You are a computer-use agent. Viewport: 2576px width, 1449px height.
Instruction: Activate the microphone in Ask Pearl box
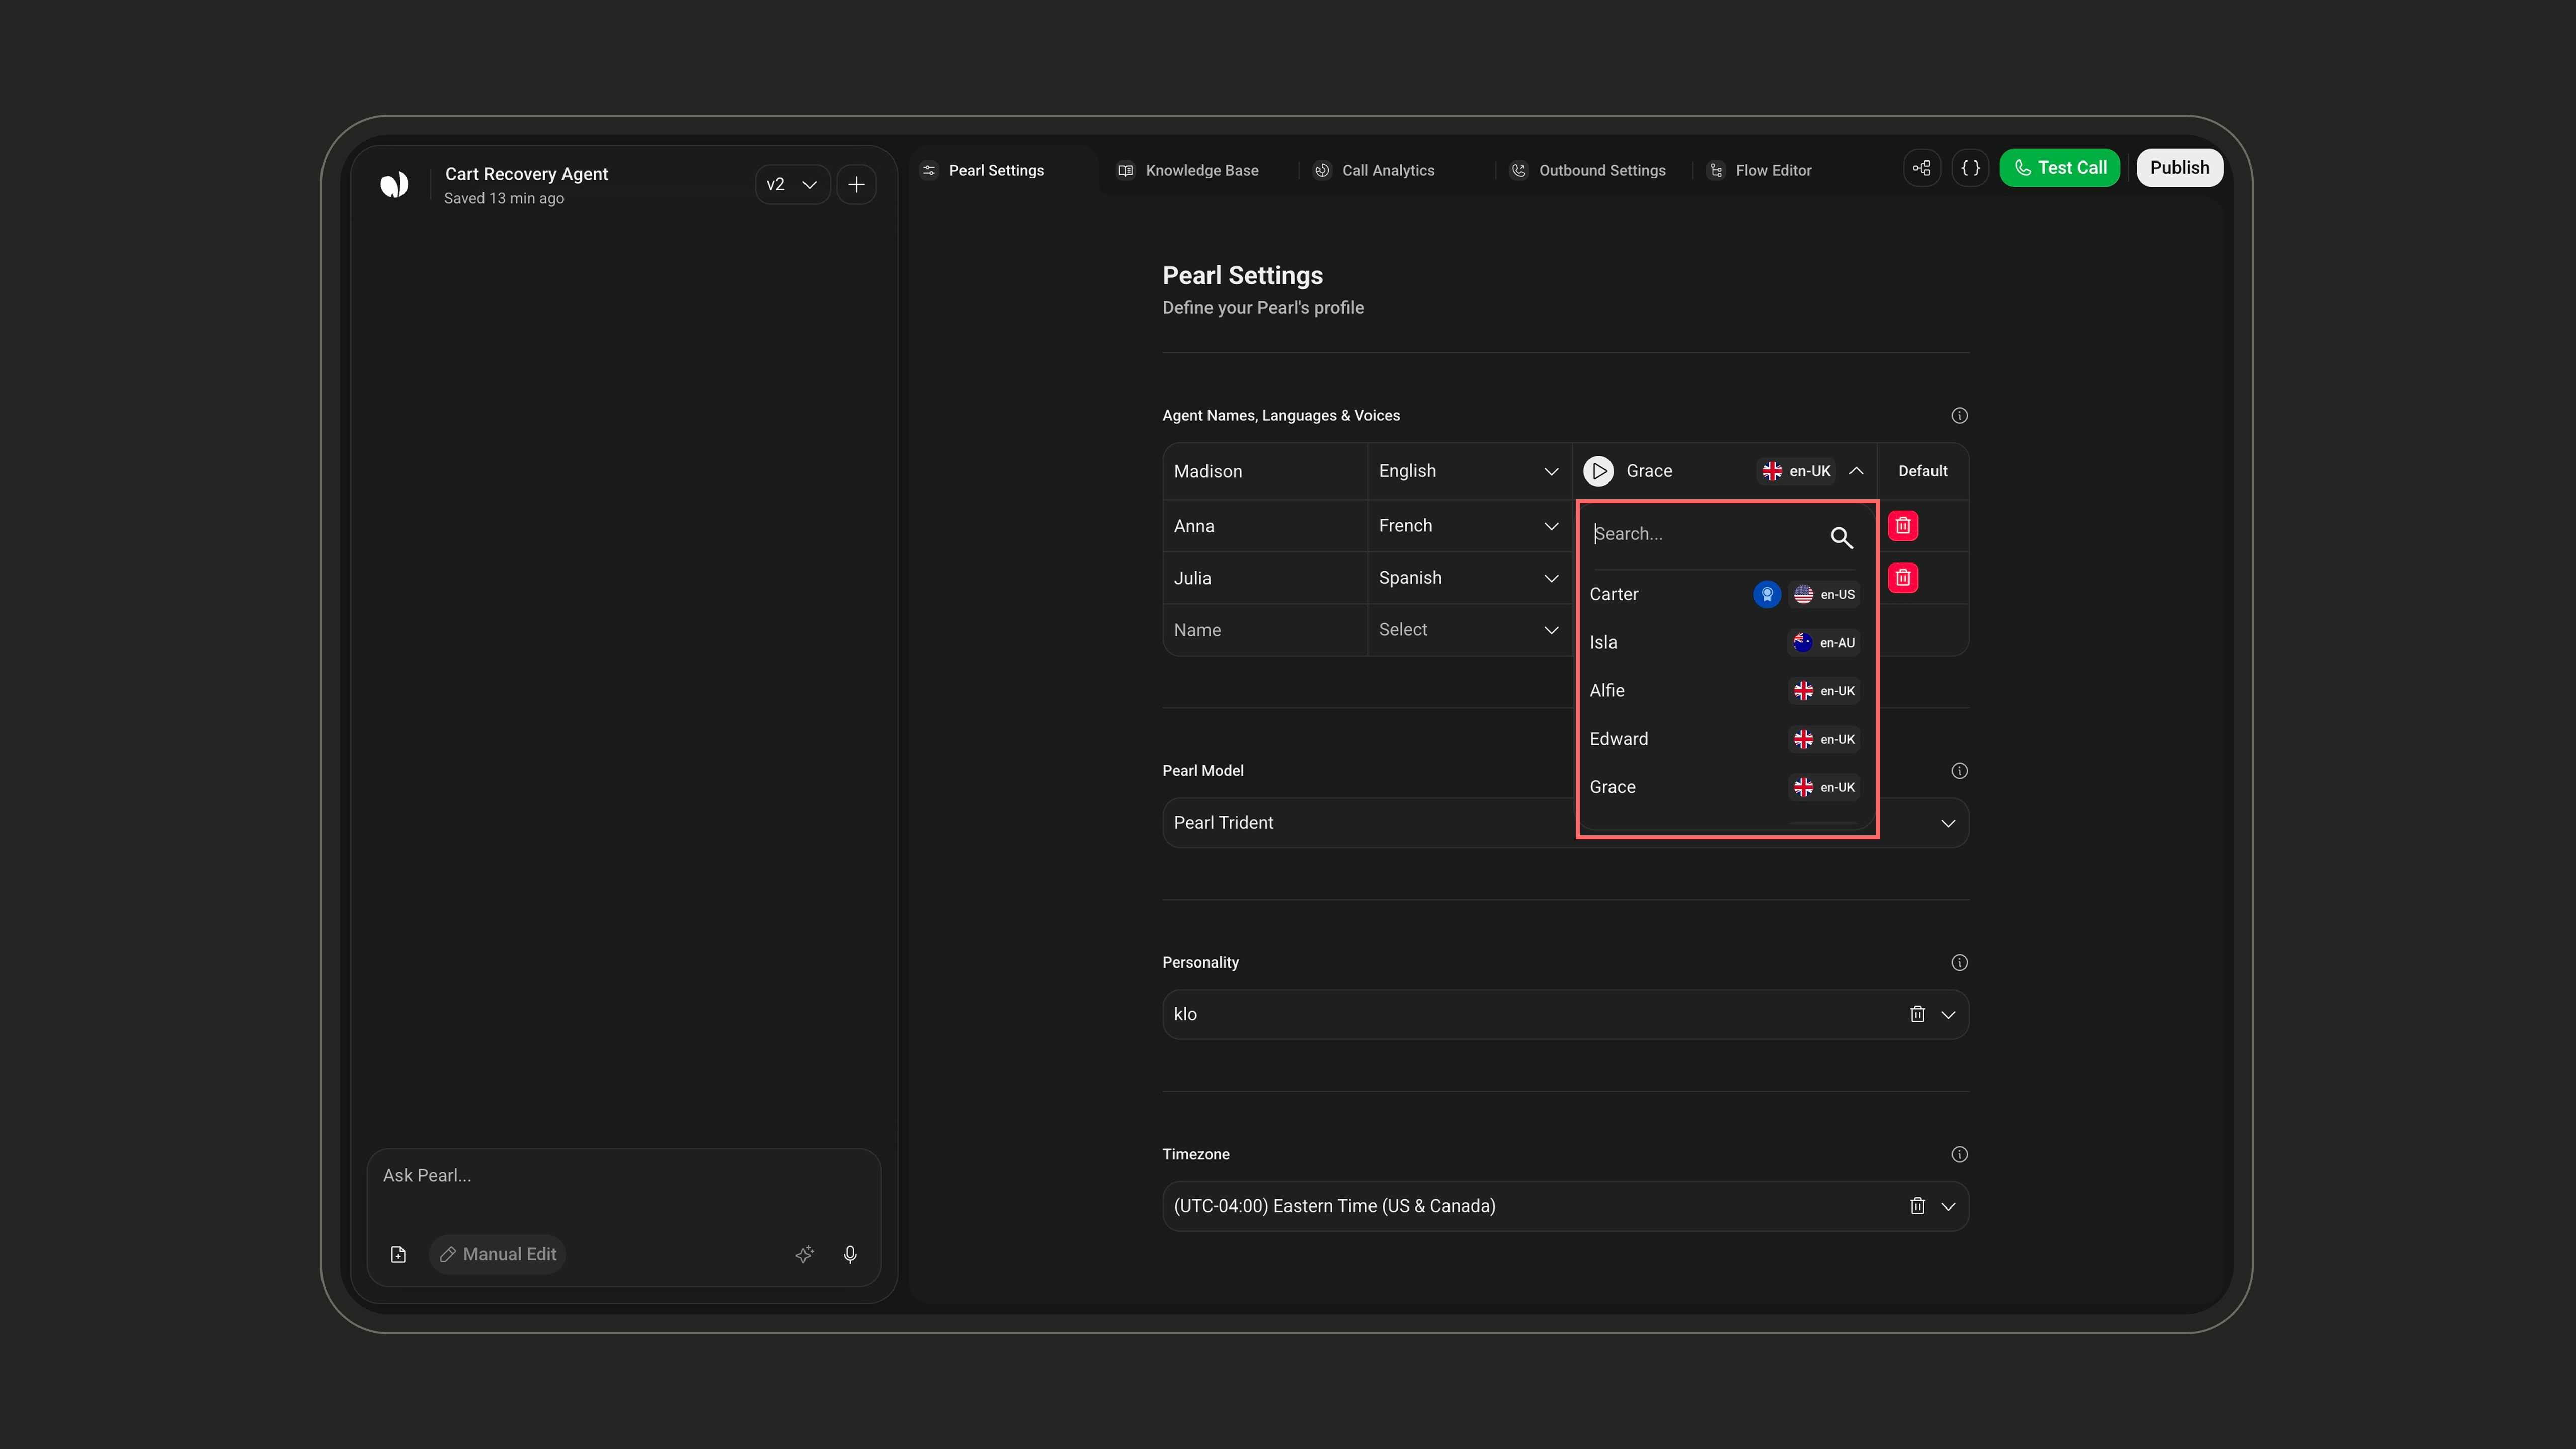click(850, 1254)
